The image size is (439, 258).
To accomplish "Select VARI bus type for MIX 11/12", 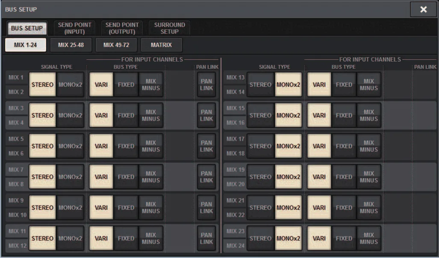I will pos(101,238).
